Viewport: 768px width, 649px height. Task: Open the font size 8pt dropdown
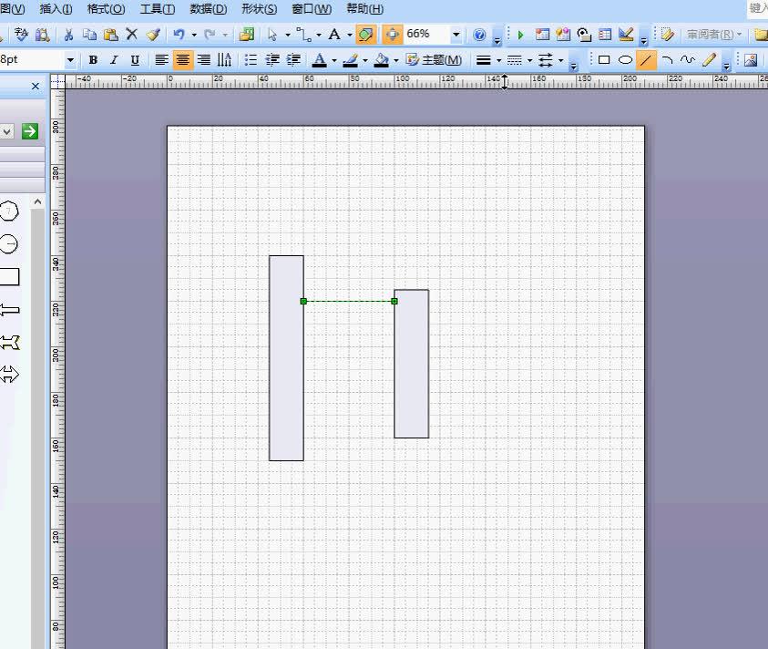(70, 60)
